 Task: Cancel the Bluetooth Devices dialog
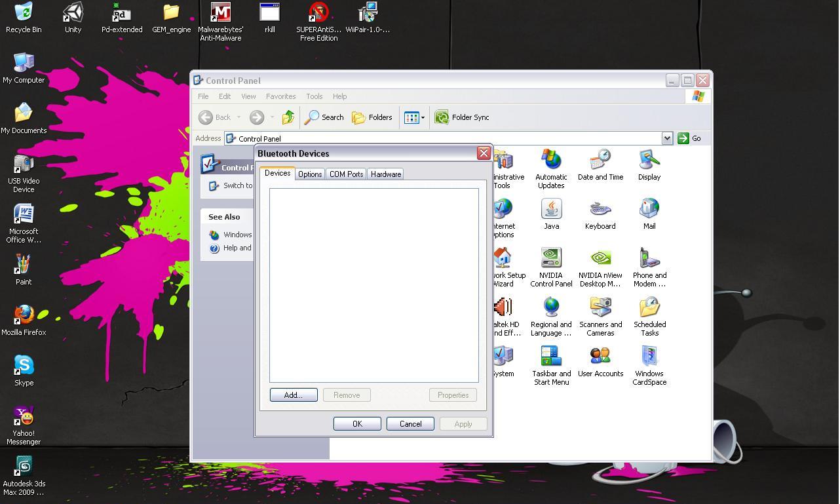click(410, 423)
